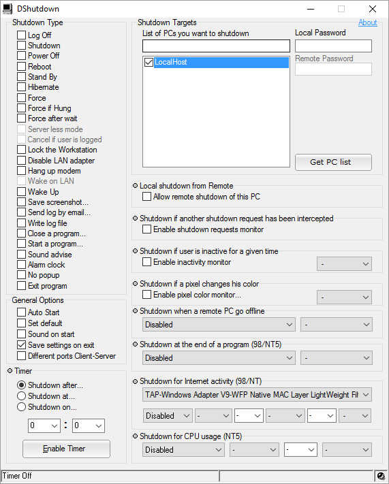Tick Force if Hung

tap(21, 108)
